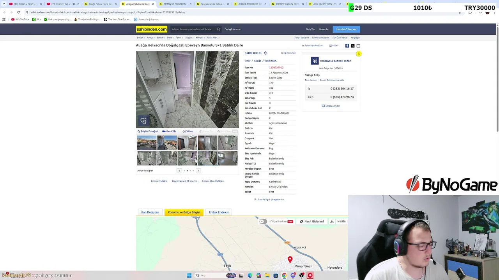Click the Yazdır print option

click(334, 45)
